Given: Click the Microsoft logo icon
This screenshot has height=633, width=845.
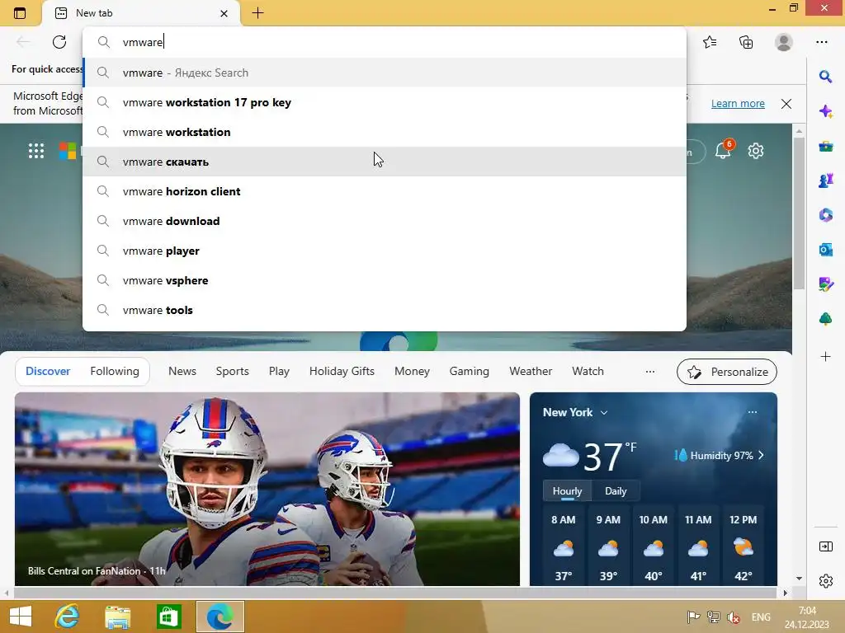Looking at the screenshot, I should point(68,151).
